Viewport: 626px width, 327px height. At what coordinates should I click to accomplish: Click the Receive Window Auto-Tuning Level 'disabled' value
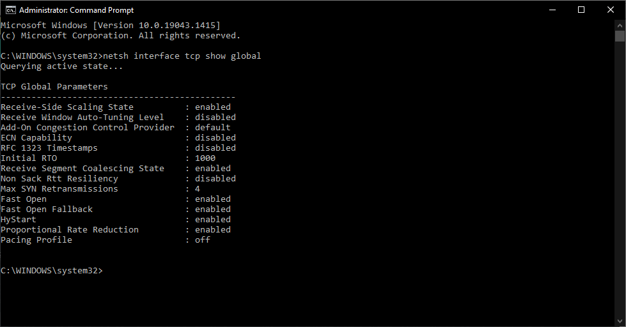tap(215, 118)
